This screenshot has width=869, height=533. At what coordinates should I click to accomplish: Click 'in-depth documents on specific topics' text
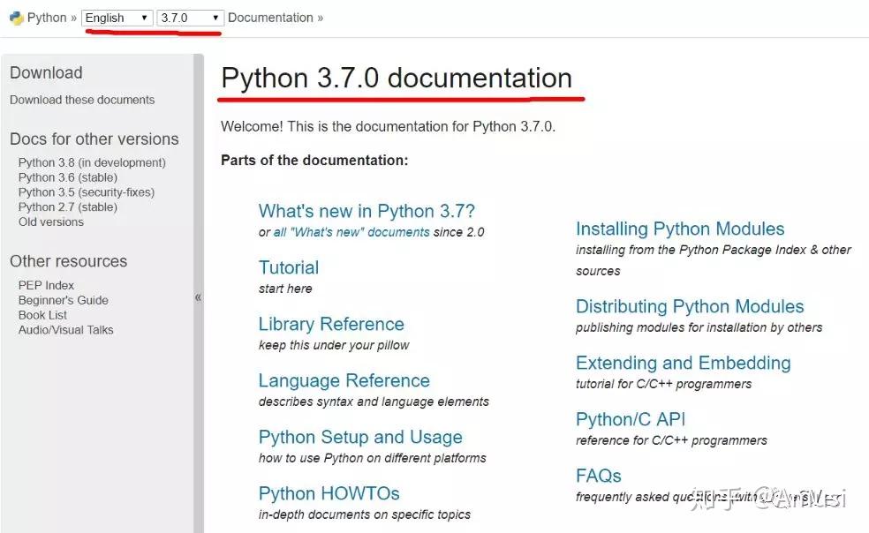[364, 514]
